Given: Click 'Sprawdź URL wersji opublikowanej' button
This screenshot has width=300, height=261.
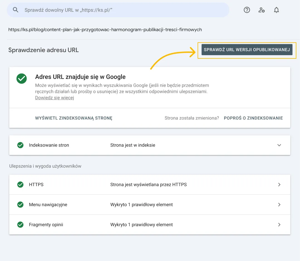Looking at the screenshot, I should [x=247, y=50].
